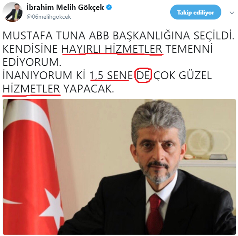The height and width of the screenshot is (236, 238).
Task: Click the İbrahim Melih Gökçek display name
Action: [x=65, y=7]
